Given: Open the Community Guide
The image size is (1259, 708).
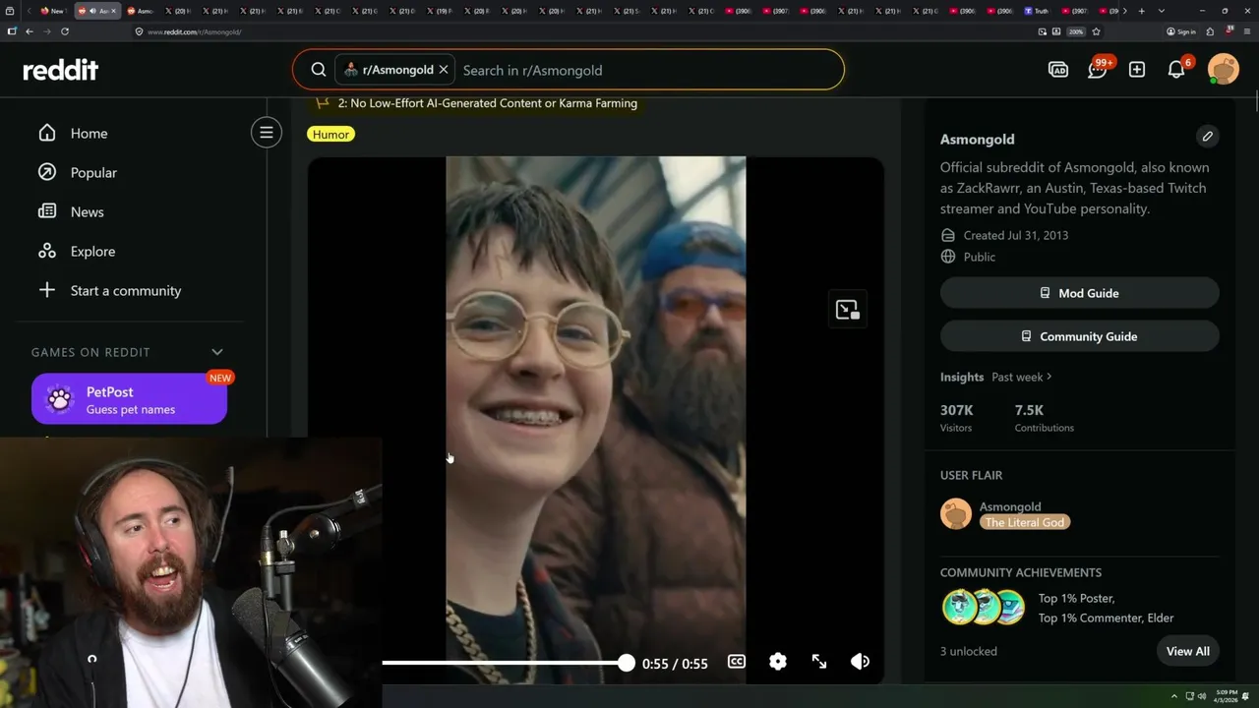Looking at the screenshot, I should pyautogui.click(x=1079, y=336).
